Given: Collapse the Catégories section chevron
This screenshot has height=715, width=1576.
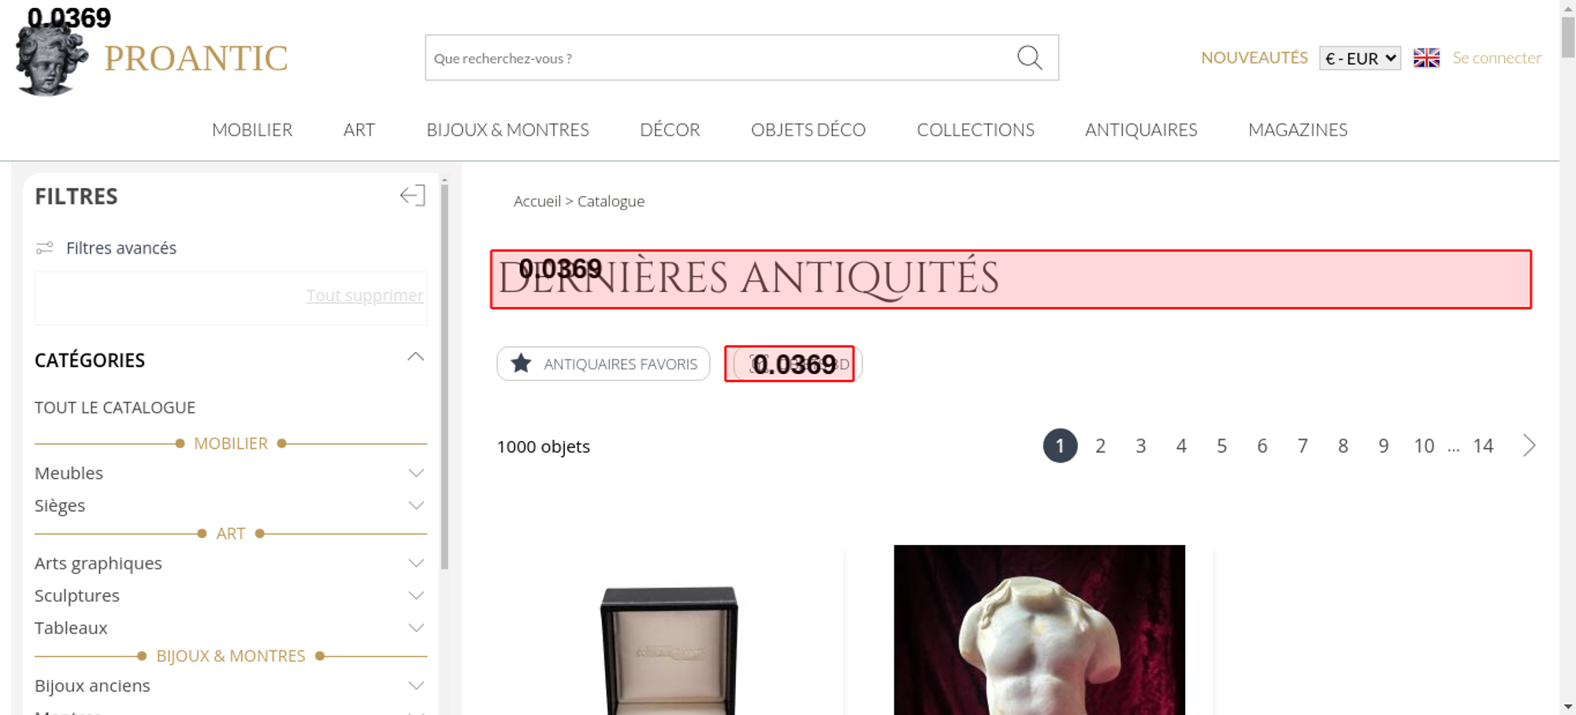Looking at the screenshot, I should (x=415, y=357).
